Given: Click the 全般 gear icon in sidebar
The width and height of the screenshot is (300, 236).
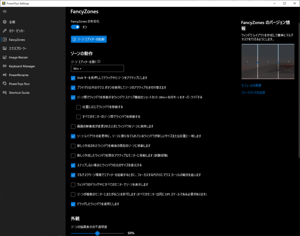Looking at the screenshot, I should pyautogui.click(x=4, y=22).
